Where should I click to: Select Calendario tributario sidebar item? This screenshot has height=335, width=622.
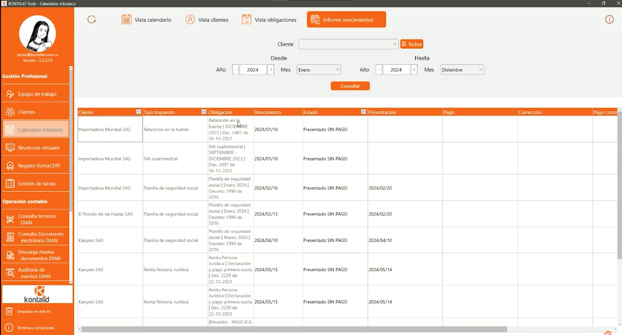coord(36,130)
